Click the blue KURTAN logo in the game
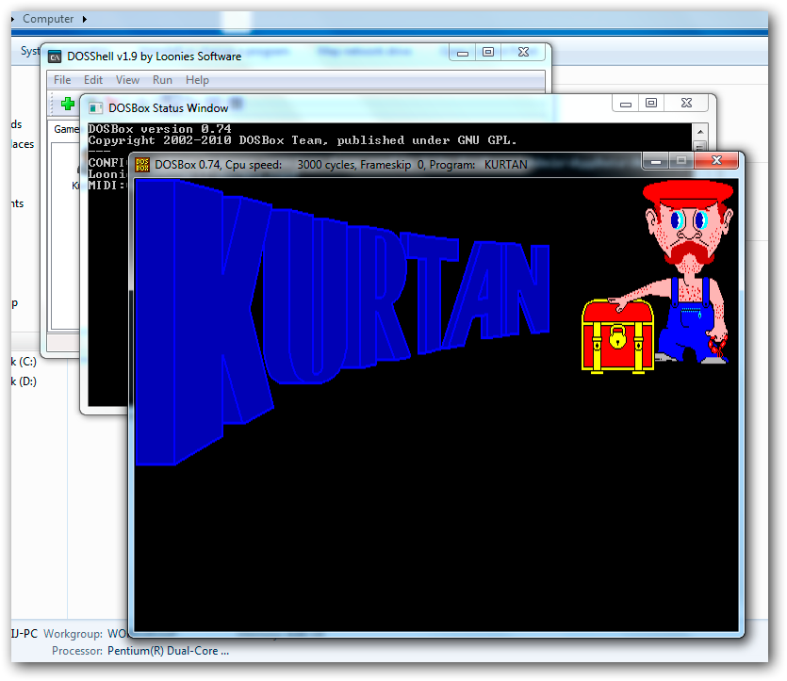This screenshot has width=787, height=681. pos(342,321)
